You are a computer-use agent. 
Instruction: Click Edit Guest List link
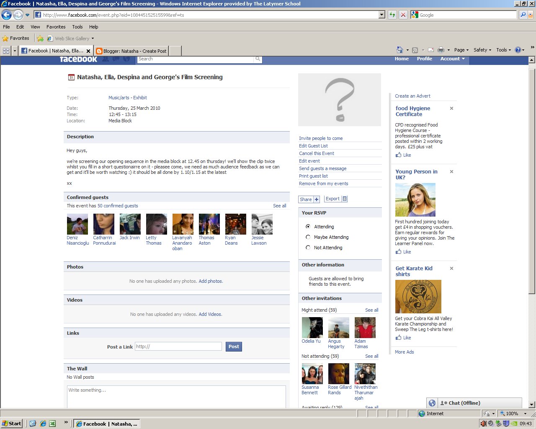(313, 146)
